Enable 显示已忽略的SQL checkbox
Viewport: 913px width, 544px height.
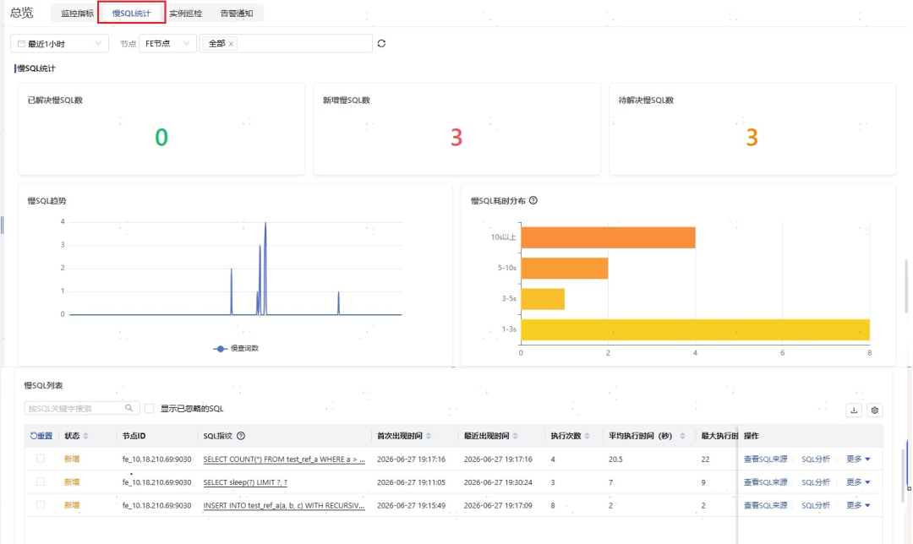point(149,409)
